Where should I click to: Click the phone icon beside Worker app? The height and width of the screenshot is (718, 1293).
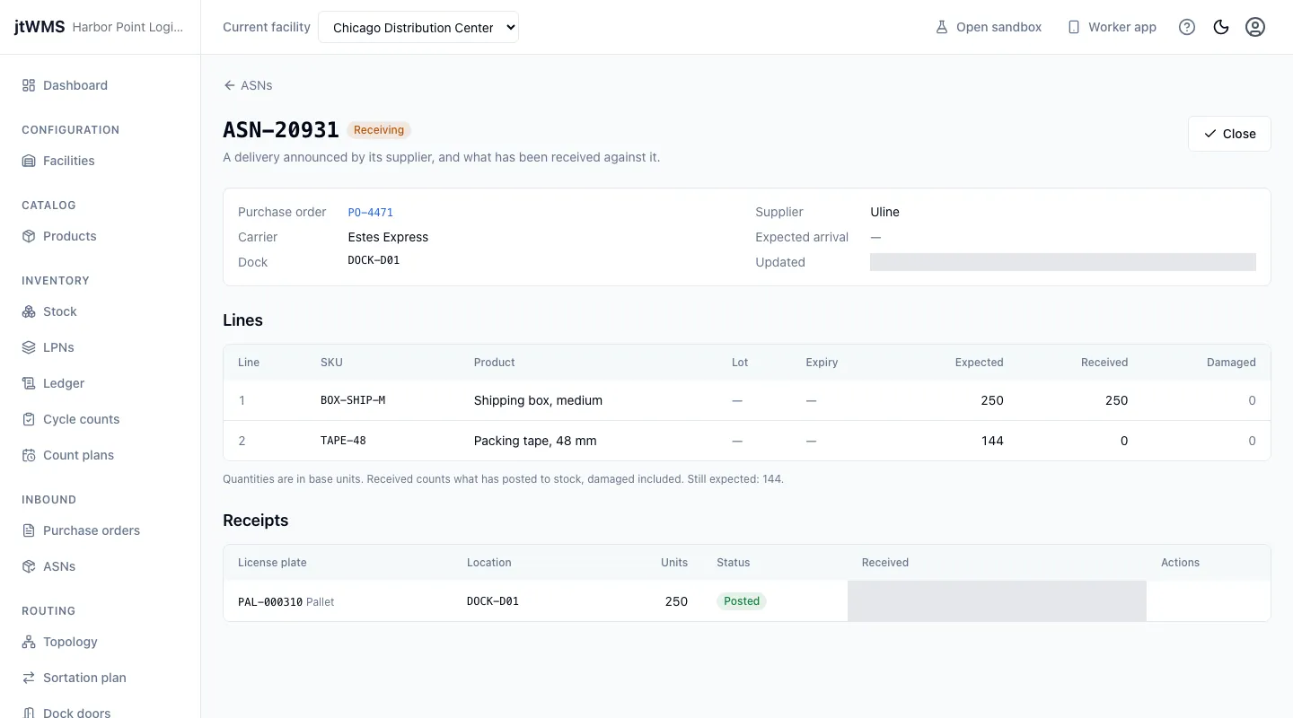click(1074, 27)
